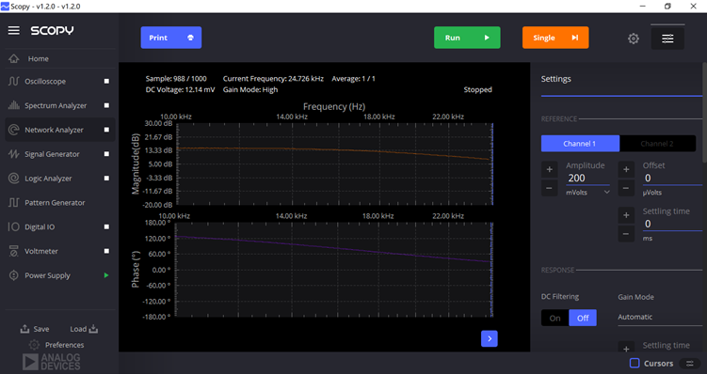Viewport: 707px width, 374px height.
Task: Turn DC Filtering On
Action: pos(555,318)
